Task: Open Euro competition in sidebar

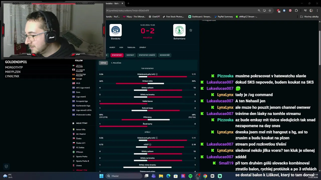Action: pos(78,92)
